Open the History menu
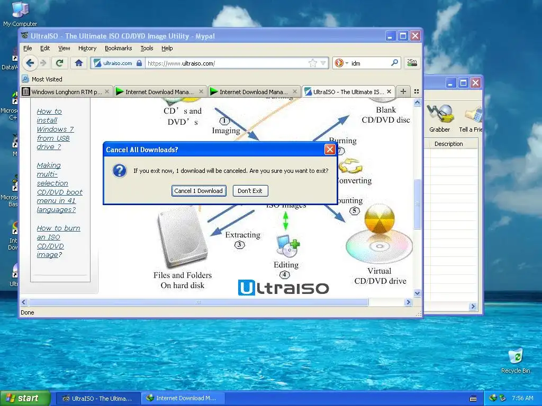 click(87, 48)
